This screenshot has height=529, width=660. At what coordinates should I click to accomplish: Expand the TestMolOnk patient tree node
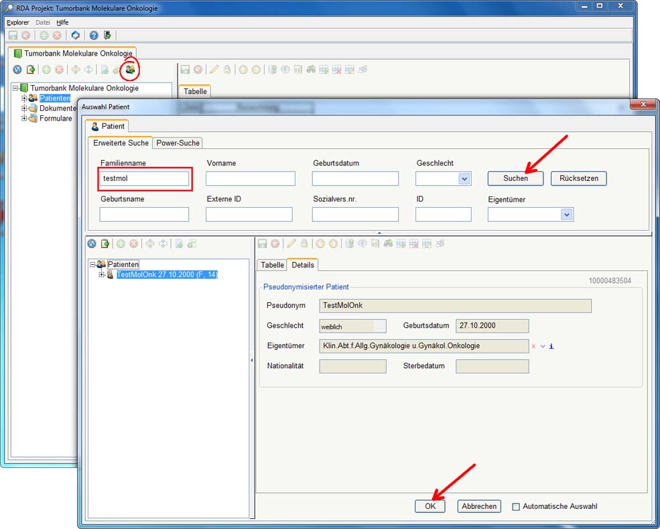click(x=102, y=275)
